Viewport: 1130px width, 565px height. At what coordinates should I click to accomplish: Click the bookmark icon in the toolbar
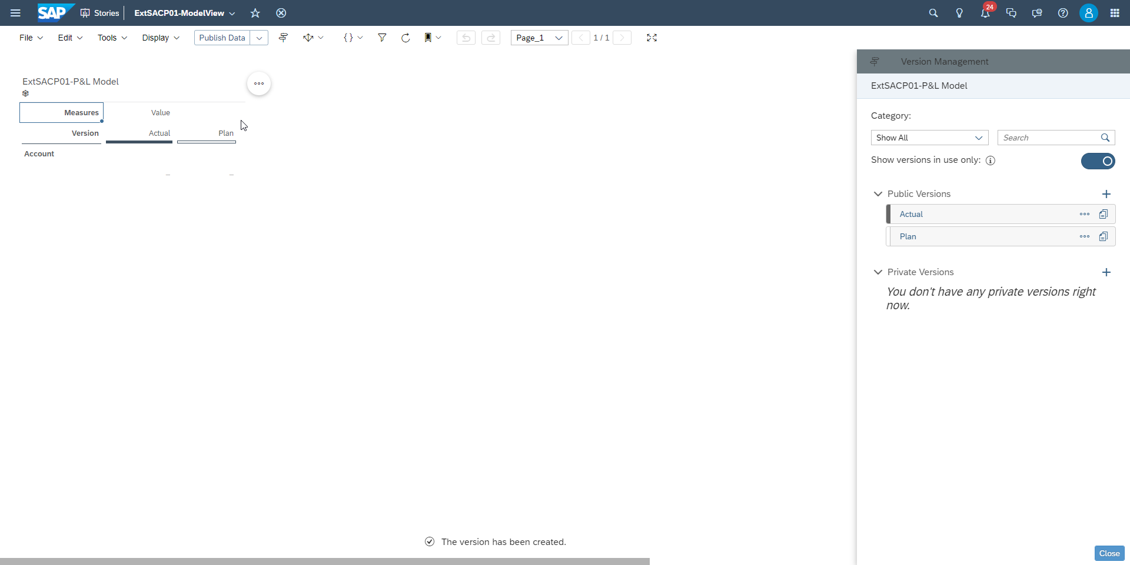tap(428, 38)
